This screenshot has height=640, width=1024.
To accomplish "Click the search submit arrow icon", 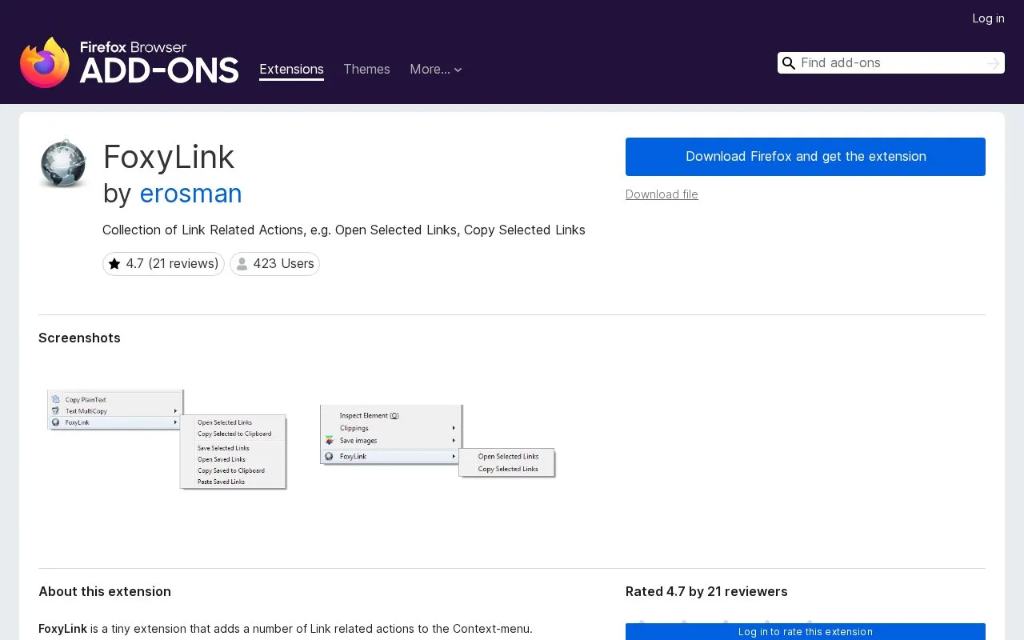I will click(x=993, y=63).
